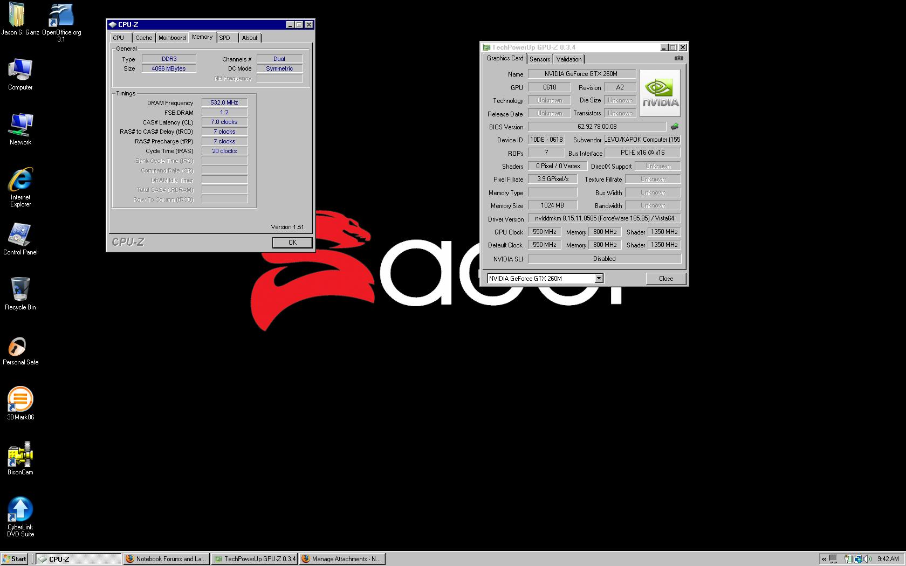
Task: Open the Mainboard tab in CPU-Z
Action: point(172,38)
